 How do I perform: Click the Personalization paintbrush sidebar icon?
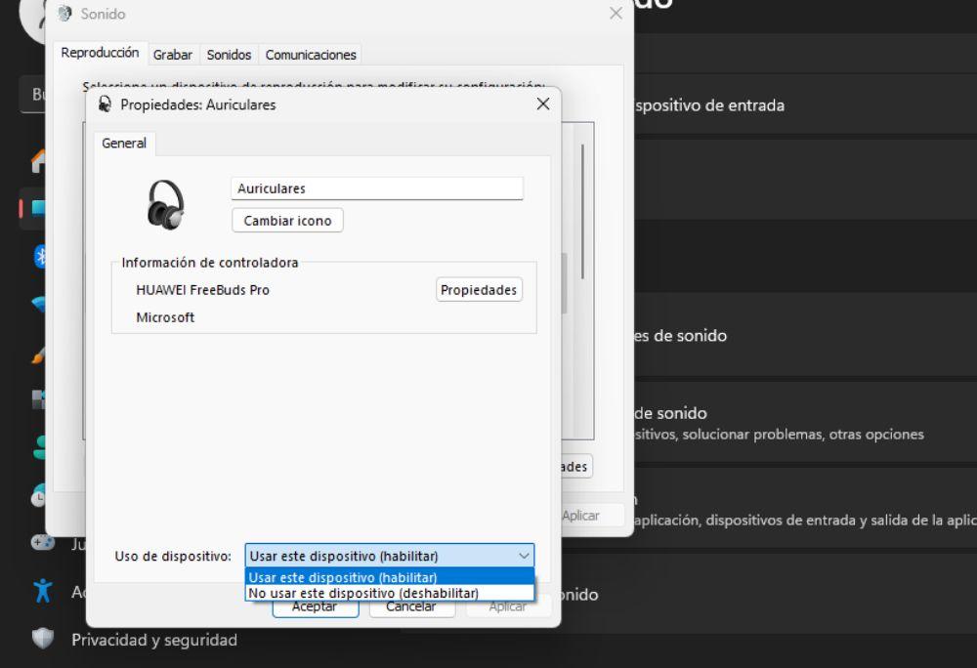point(41,354)
